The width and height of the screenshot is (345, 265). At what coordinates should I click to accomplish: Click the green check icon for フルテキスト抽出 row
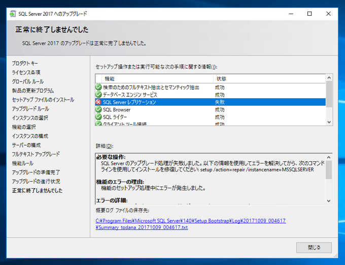pyautogui.click(x=98, y=87)
